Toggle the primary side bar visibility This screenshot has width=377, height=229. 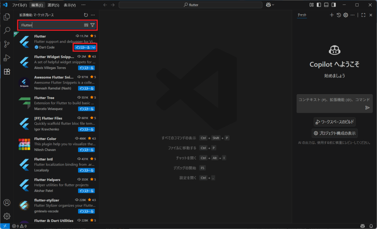tap(319, 5)
